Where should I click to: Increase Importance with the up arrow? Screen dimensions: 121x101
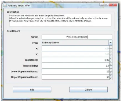(111, 59)
